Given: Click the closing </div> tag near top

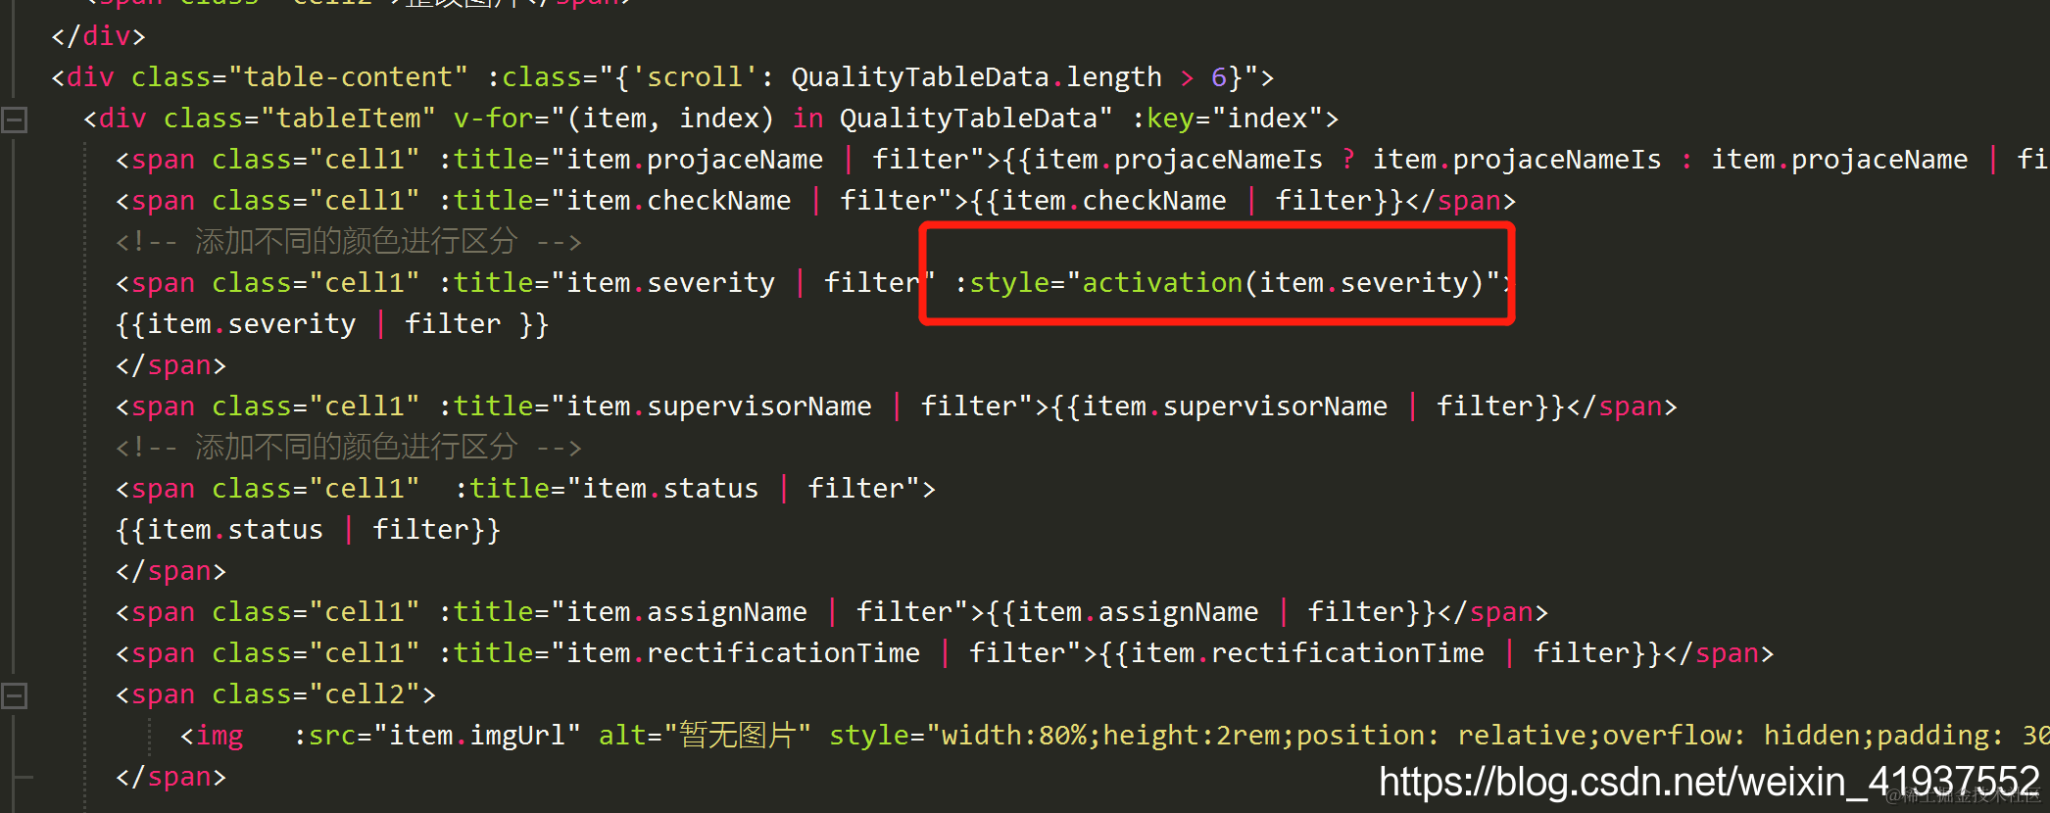Looking at the screenshot, I should point(98,36).
